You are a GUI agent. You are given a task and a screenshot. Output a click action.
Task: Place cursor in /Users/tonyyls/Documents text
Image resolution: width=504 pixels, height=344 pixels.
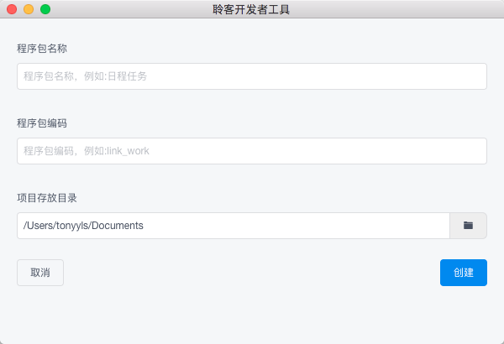click(x=83, y=226)
